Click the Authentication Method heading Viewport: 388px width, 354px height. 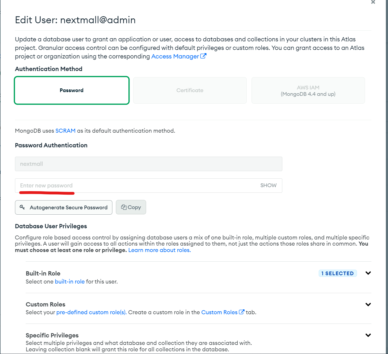tap(49, 69)
